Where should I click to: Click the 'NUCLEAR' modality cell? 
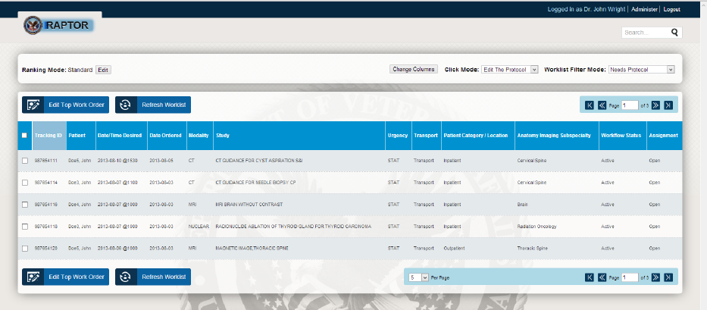click(199, 227)
